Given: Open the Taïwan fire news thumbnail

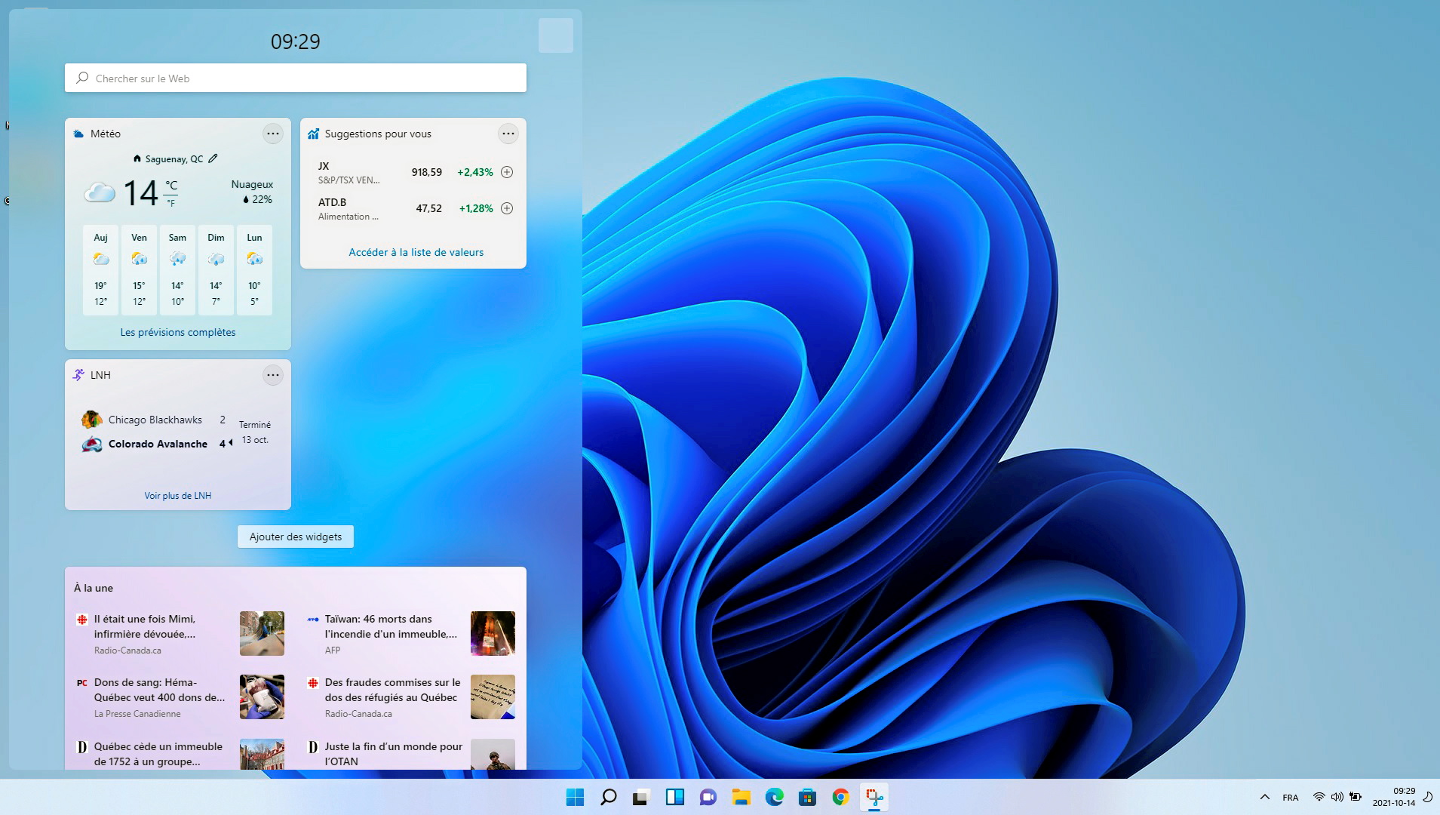Looking at the screenshot, I should coord(493,633).
